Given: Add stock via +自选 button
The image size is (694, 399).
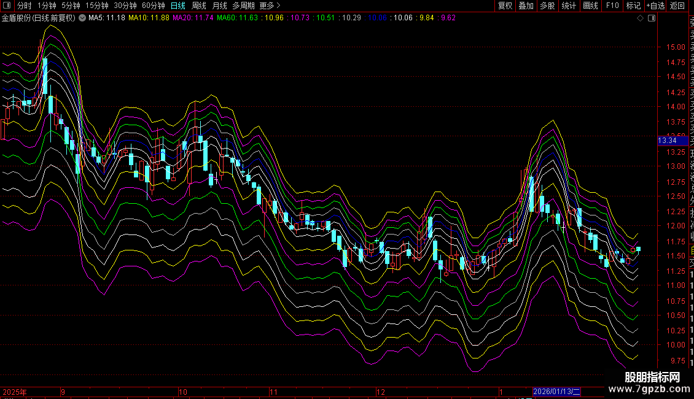Looking at the screenshot, I should 655,6.
